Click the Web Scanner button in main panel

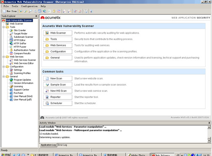tap(58, 33)
